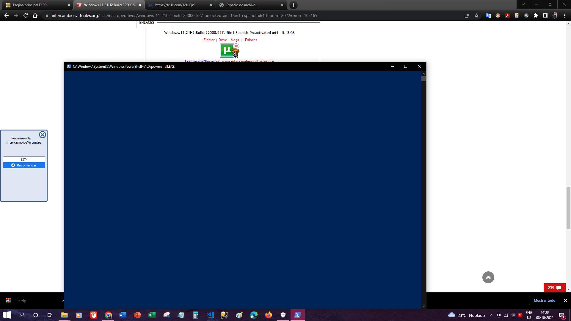Viewport: 571px width, 321px height.
Task: Click the Mostrar todo downloads button
Action: [544, 300]
